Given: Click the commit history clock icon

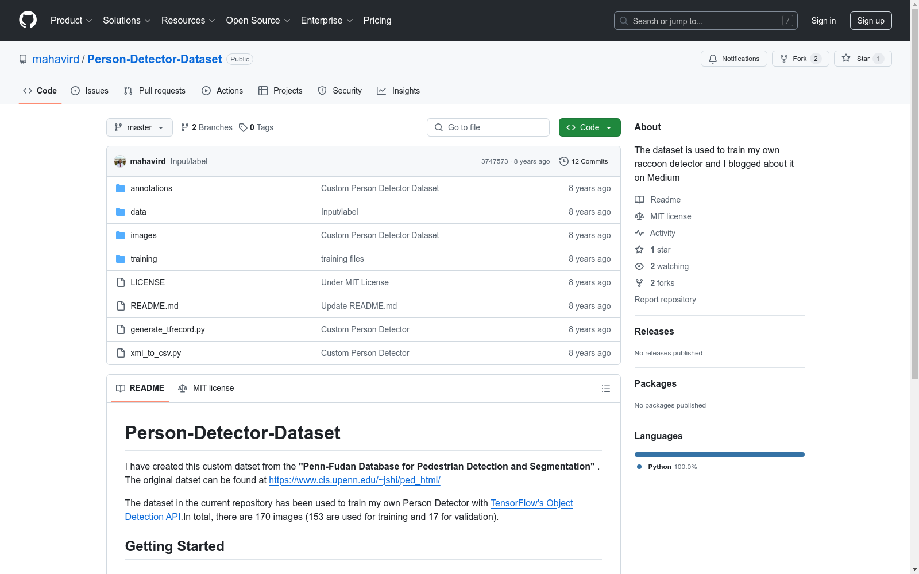Looking at the screenshot, I should (x=564, y=161).
